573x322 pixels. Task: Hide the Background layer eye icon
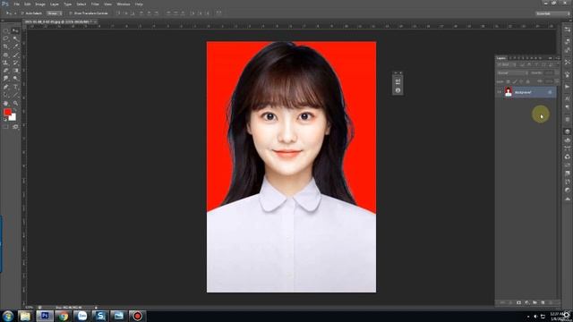pos(500,92)
